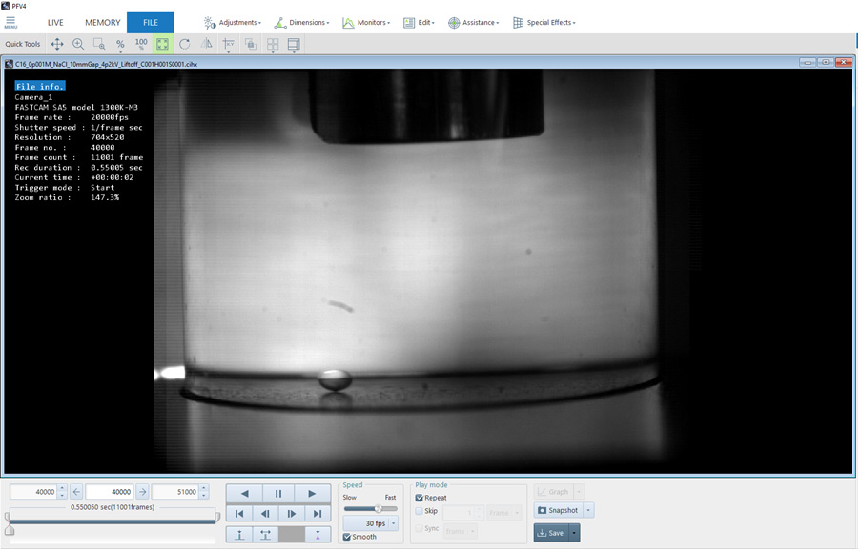862x552 pixels.
Task: Click the rotate image icon
Action: [184, 44]
